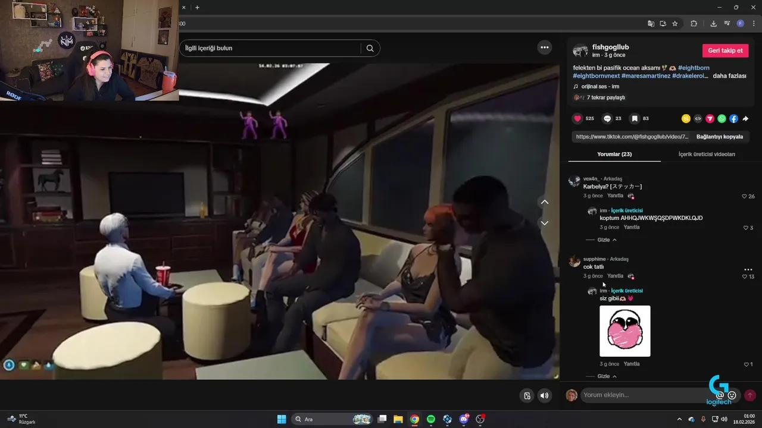The width and height of the screenshot is (762, 428).
Task: Open more share options arrow
Action: [745, 119]
